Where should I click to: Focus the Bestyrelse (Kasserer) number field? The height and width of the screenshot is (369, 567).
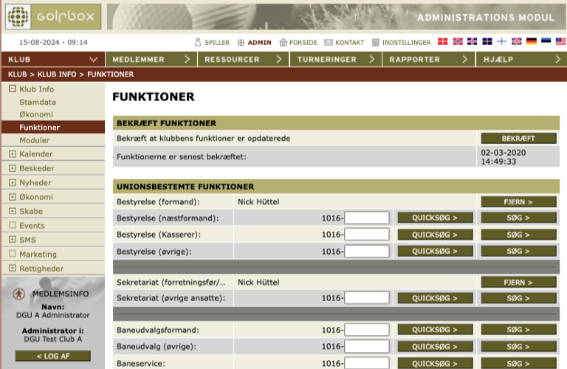click(x=367, y=235)
